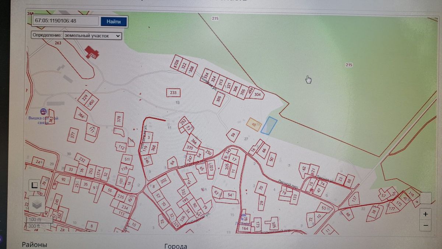The image size is (442, 249).
Task: Click the Районы heading below the map
Action: coord(35,245)
